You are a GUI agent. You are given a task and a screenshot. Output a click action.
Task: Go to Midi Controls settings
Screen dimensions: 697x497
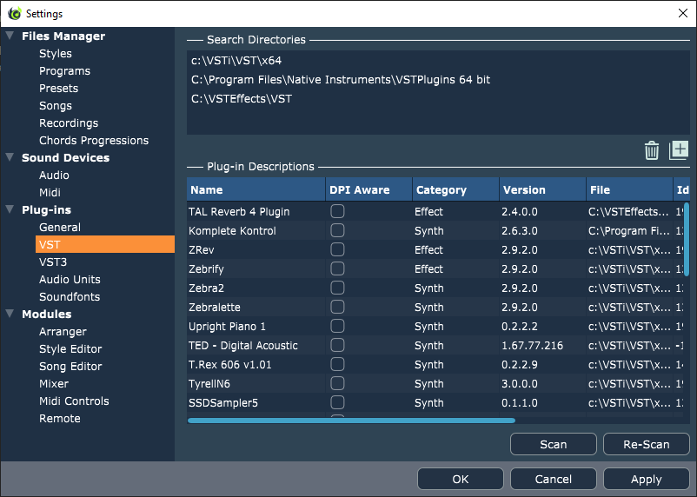pyautogui.click(x=74, y=401)
